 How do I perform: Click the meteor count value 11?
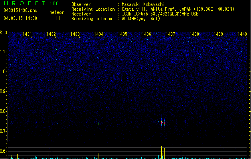(58, 18)
